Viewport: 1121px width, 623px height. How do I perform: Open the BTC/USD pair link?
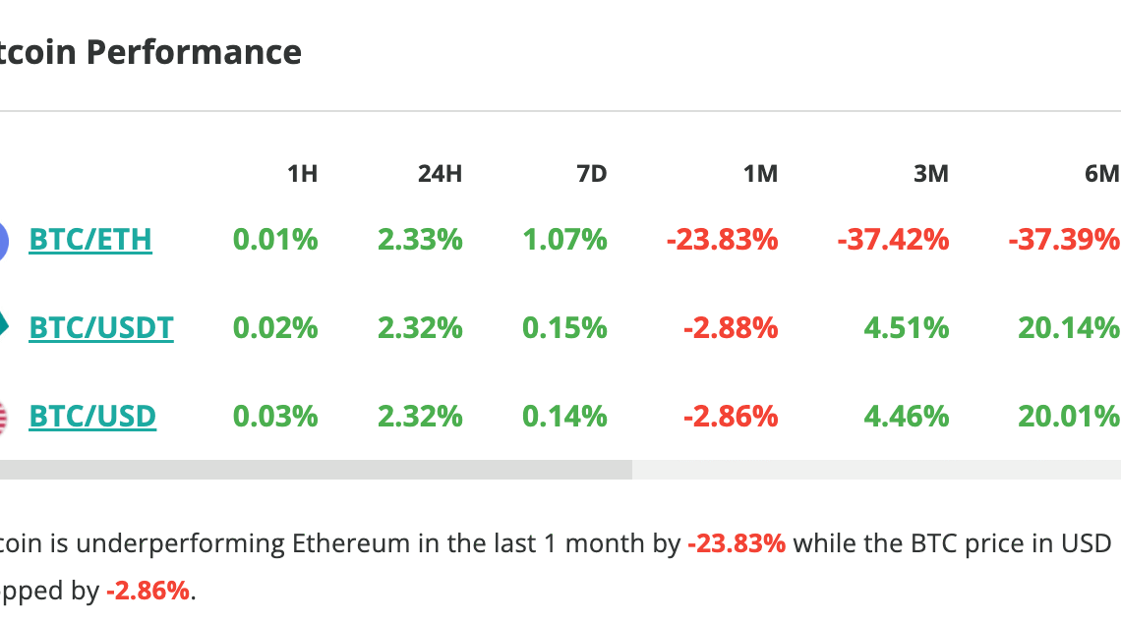tap(91, 416)
